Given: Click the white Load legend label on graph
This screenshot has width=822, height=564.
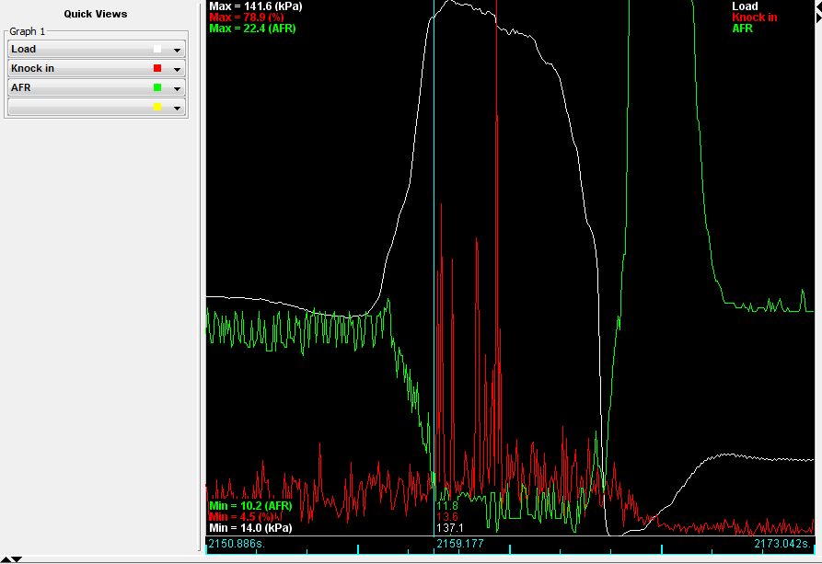Looking at the screenshot, I should 745,6.
